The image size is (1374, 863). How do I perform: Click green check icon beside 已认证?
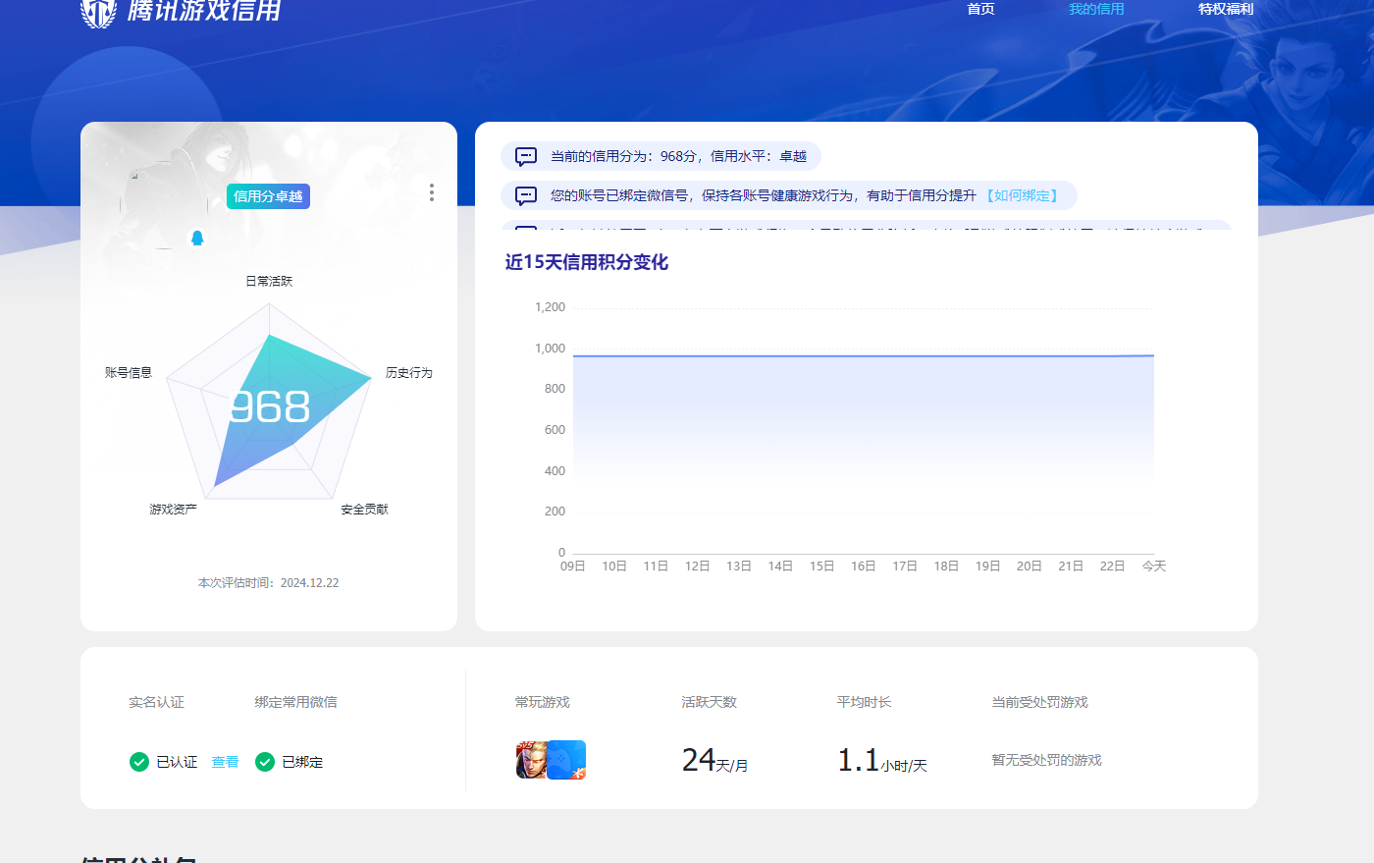click(139, 762)
